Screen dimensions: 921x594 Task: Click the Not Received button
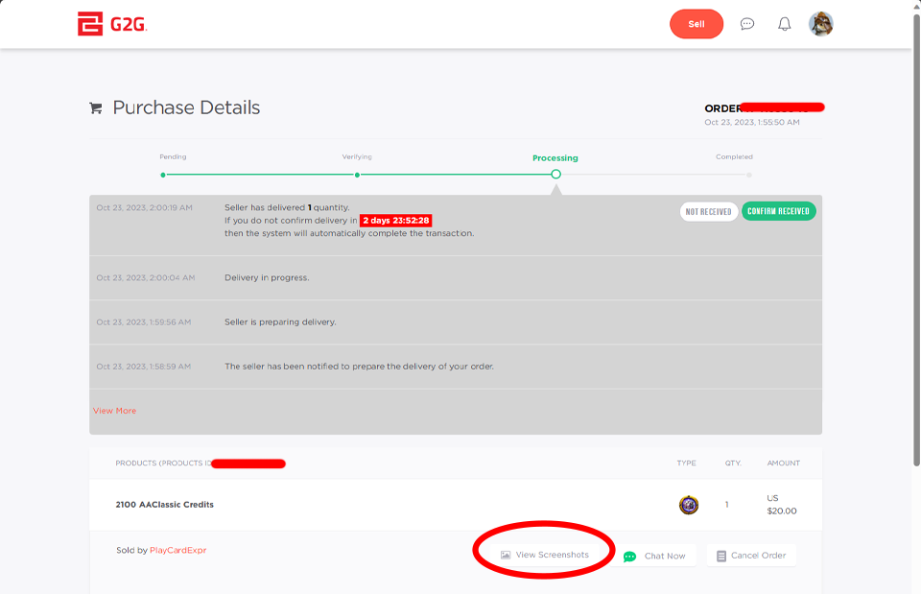[708, 210]
